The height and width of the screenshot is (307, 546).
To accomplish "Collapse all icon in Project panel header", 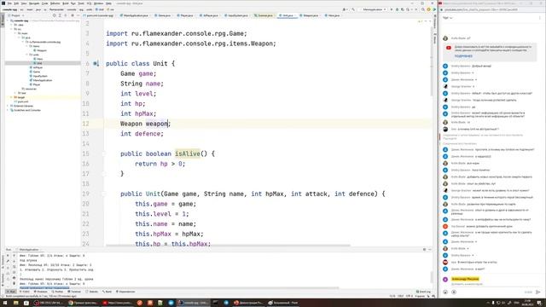I will point(65,15).
